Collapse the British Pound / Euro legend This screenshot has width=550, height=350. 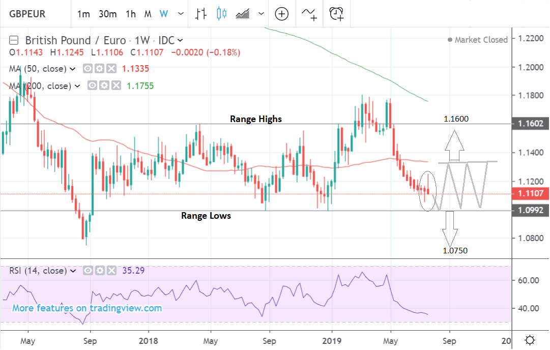(x=14, y=40)
